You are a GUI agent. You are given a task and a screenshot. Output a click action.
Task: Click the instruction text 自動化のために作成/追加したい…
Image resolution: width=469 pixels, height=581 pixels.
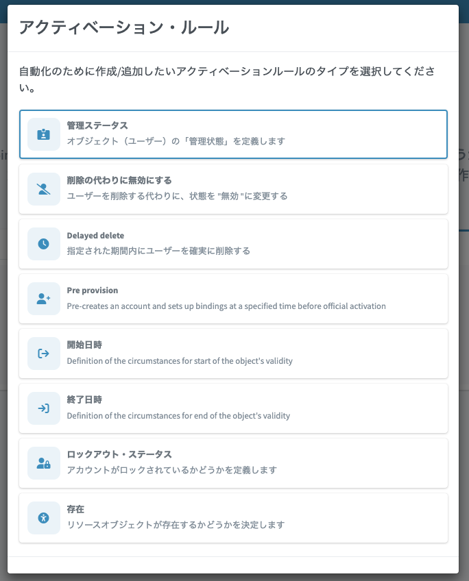click(x=227, y=79)
